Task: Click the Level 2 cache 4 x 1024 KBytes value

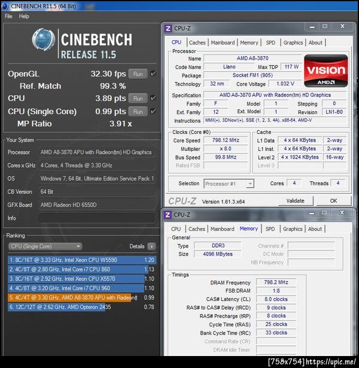Action: [300, 157]
